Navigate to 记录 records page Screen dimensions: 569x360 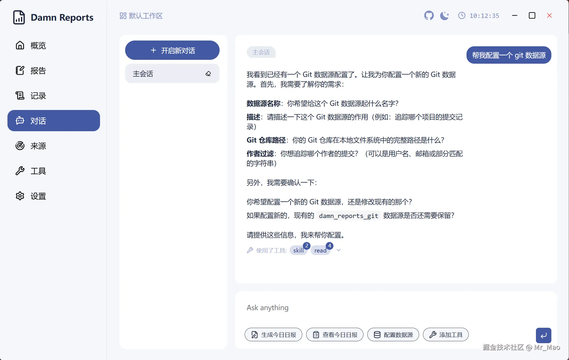(x=38, y=96)
